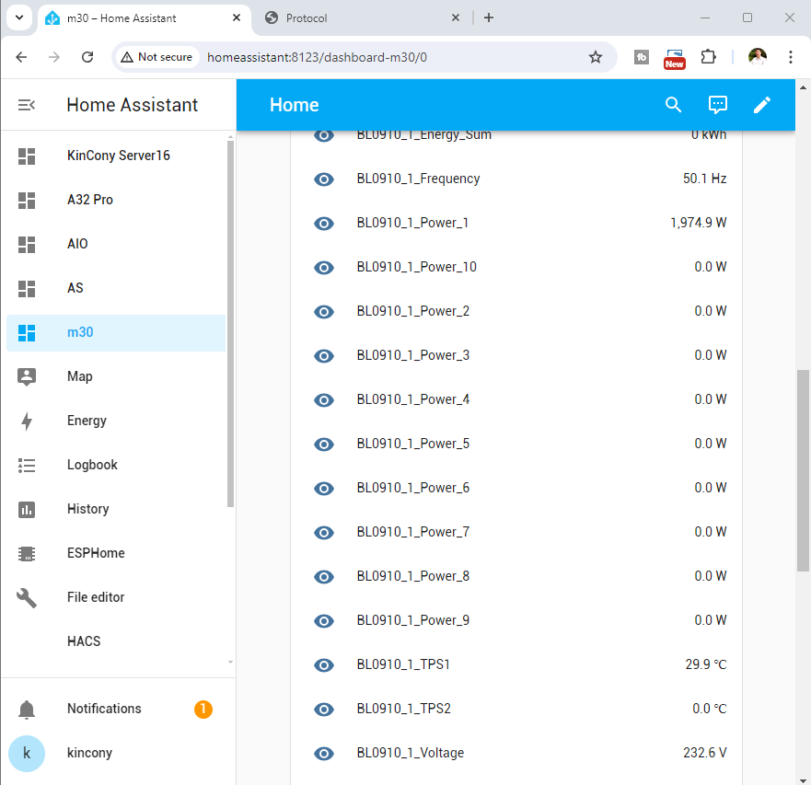This screenshot has height=785, width=811.
Task: Click the pencil edit dashboard icon
Action: coord(762,105)
